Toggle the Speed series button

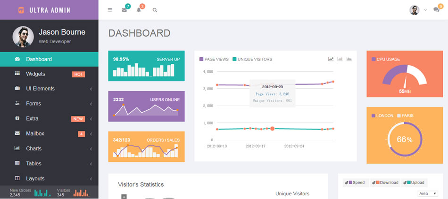[x=356, y=183]
